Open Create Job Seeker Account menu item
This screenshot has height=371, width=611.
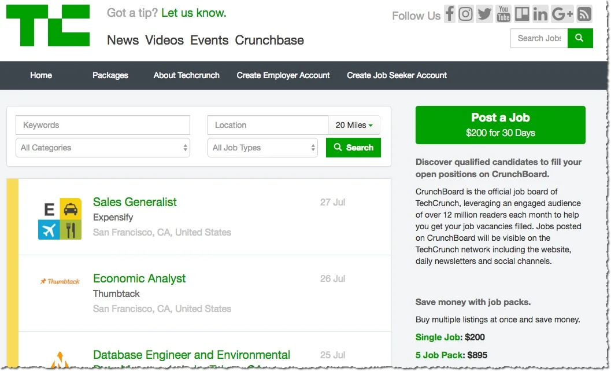[397, 75]
